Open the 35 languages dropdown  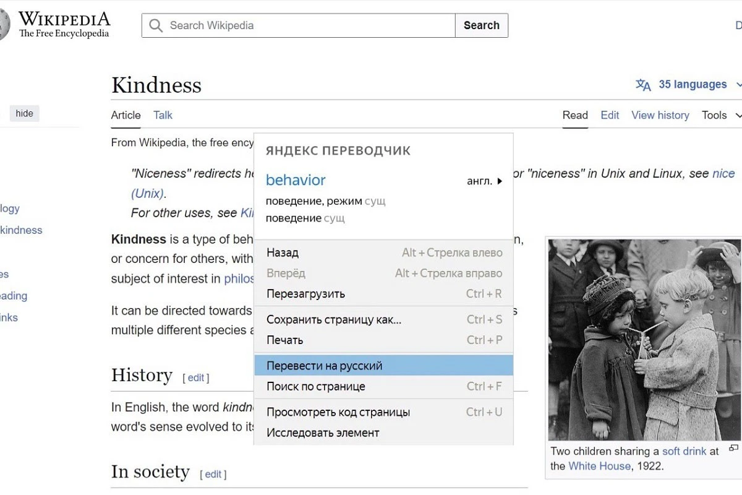click(x=689, y=85)
